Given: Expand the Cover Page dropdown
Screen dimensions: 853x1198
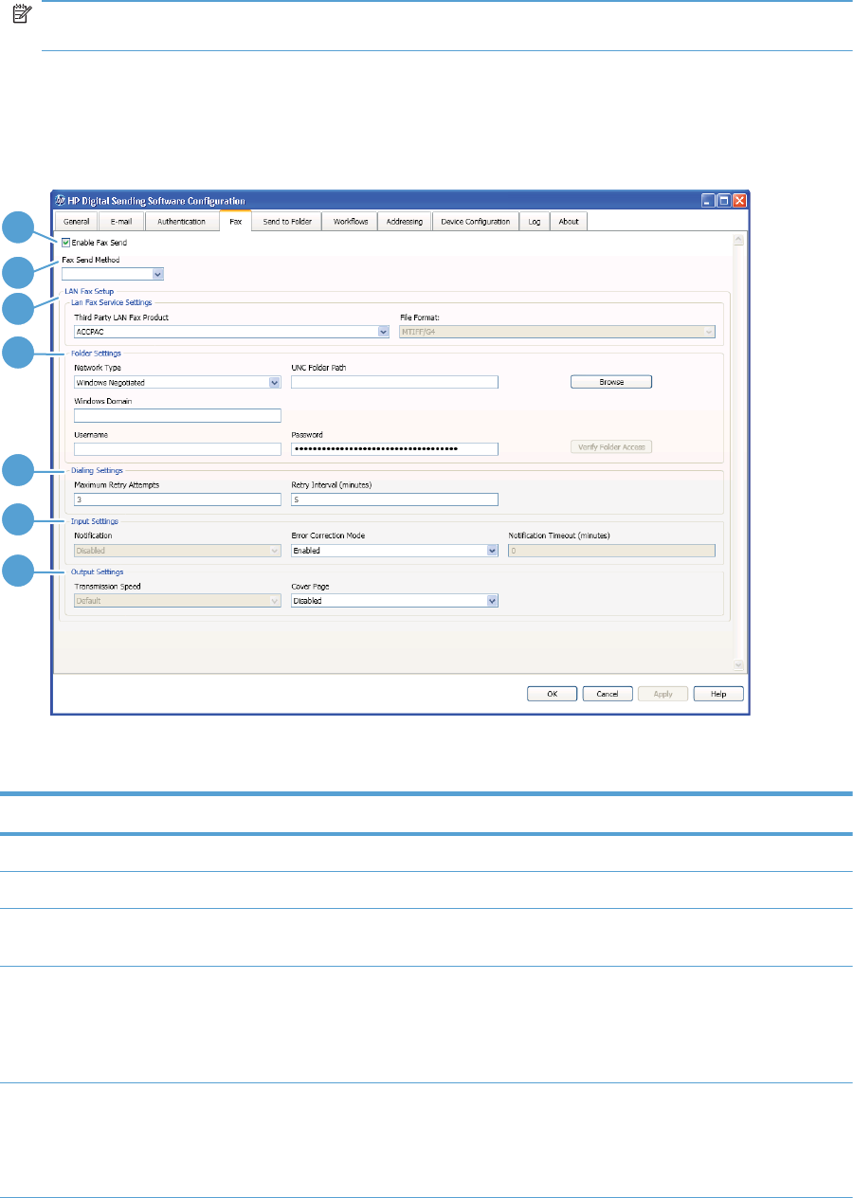Looking at the screenshot, I should [x=394, y=601].
